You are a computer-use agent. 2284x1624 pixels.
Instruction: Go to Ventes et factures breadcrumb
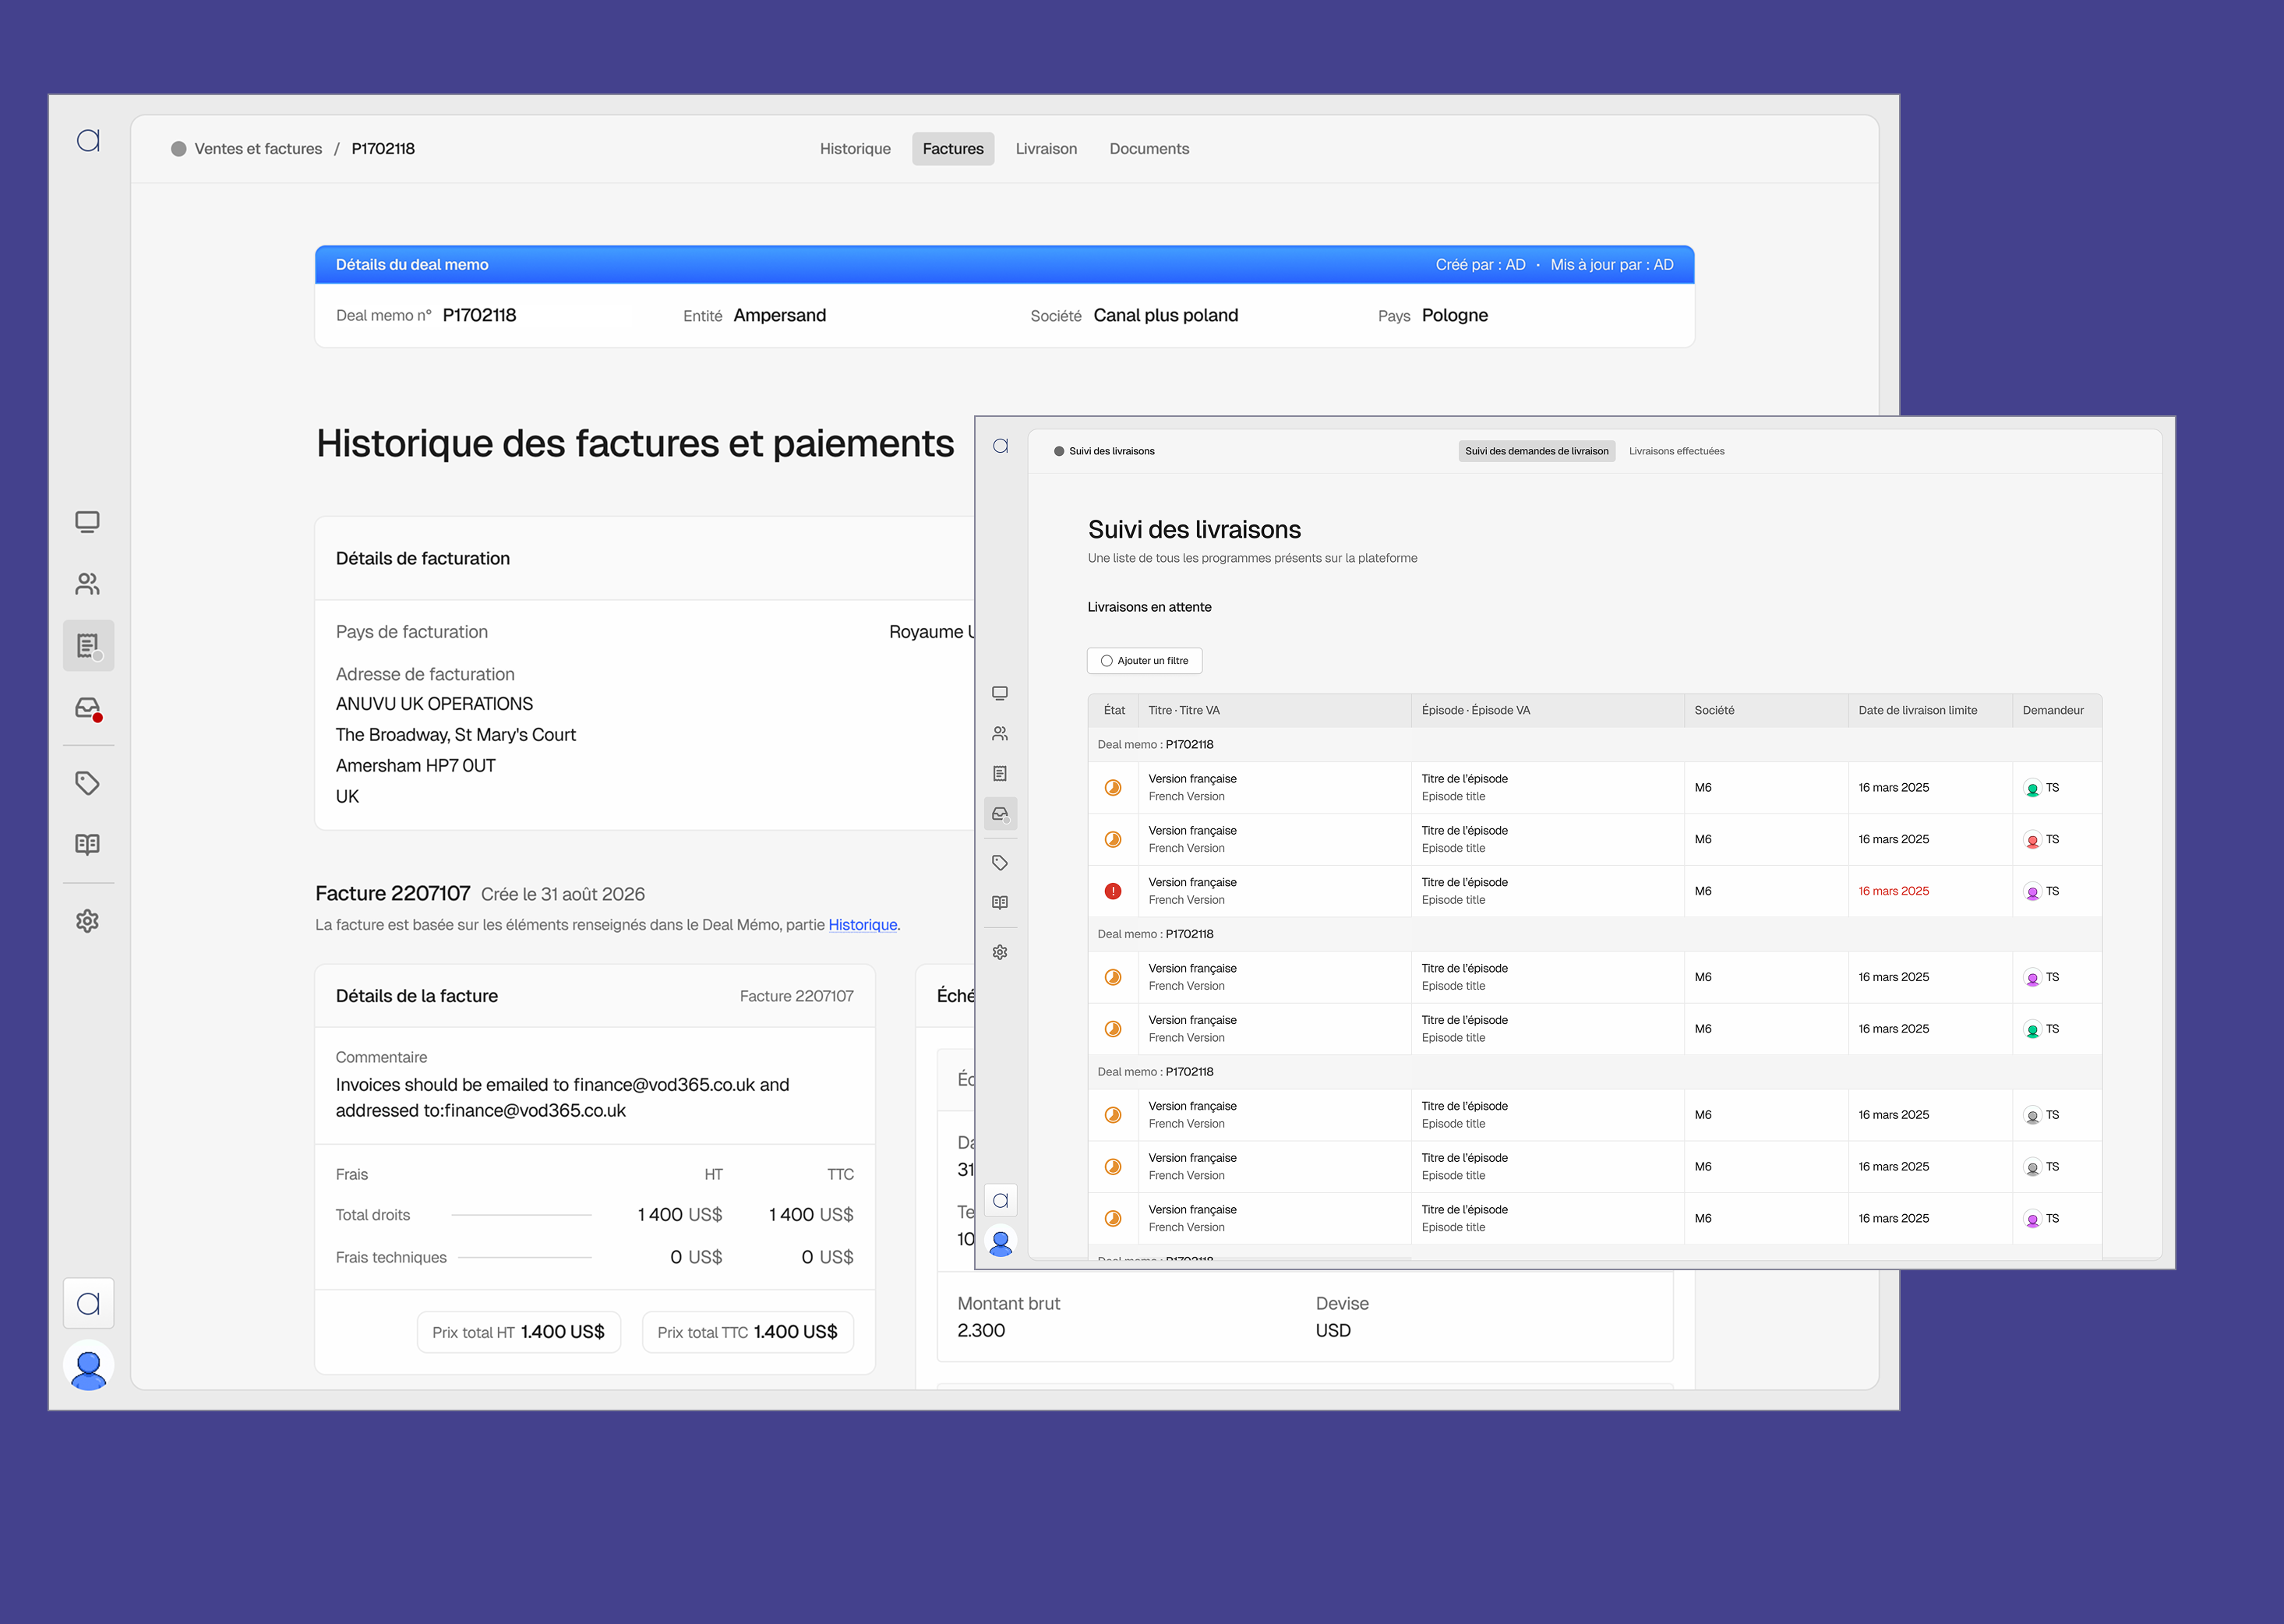click(x=258, y=149)
